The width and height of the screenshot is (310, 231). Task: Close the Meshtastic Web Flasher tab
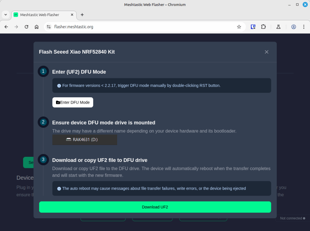(x=72, y=15)
